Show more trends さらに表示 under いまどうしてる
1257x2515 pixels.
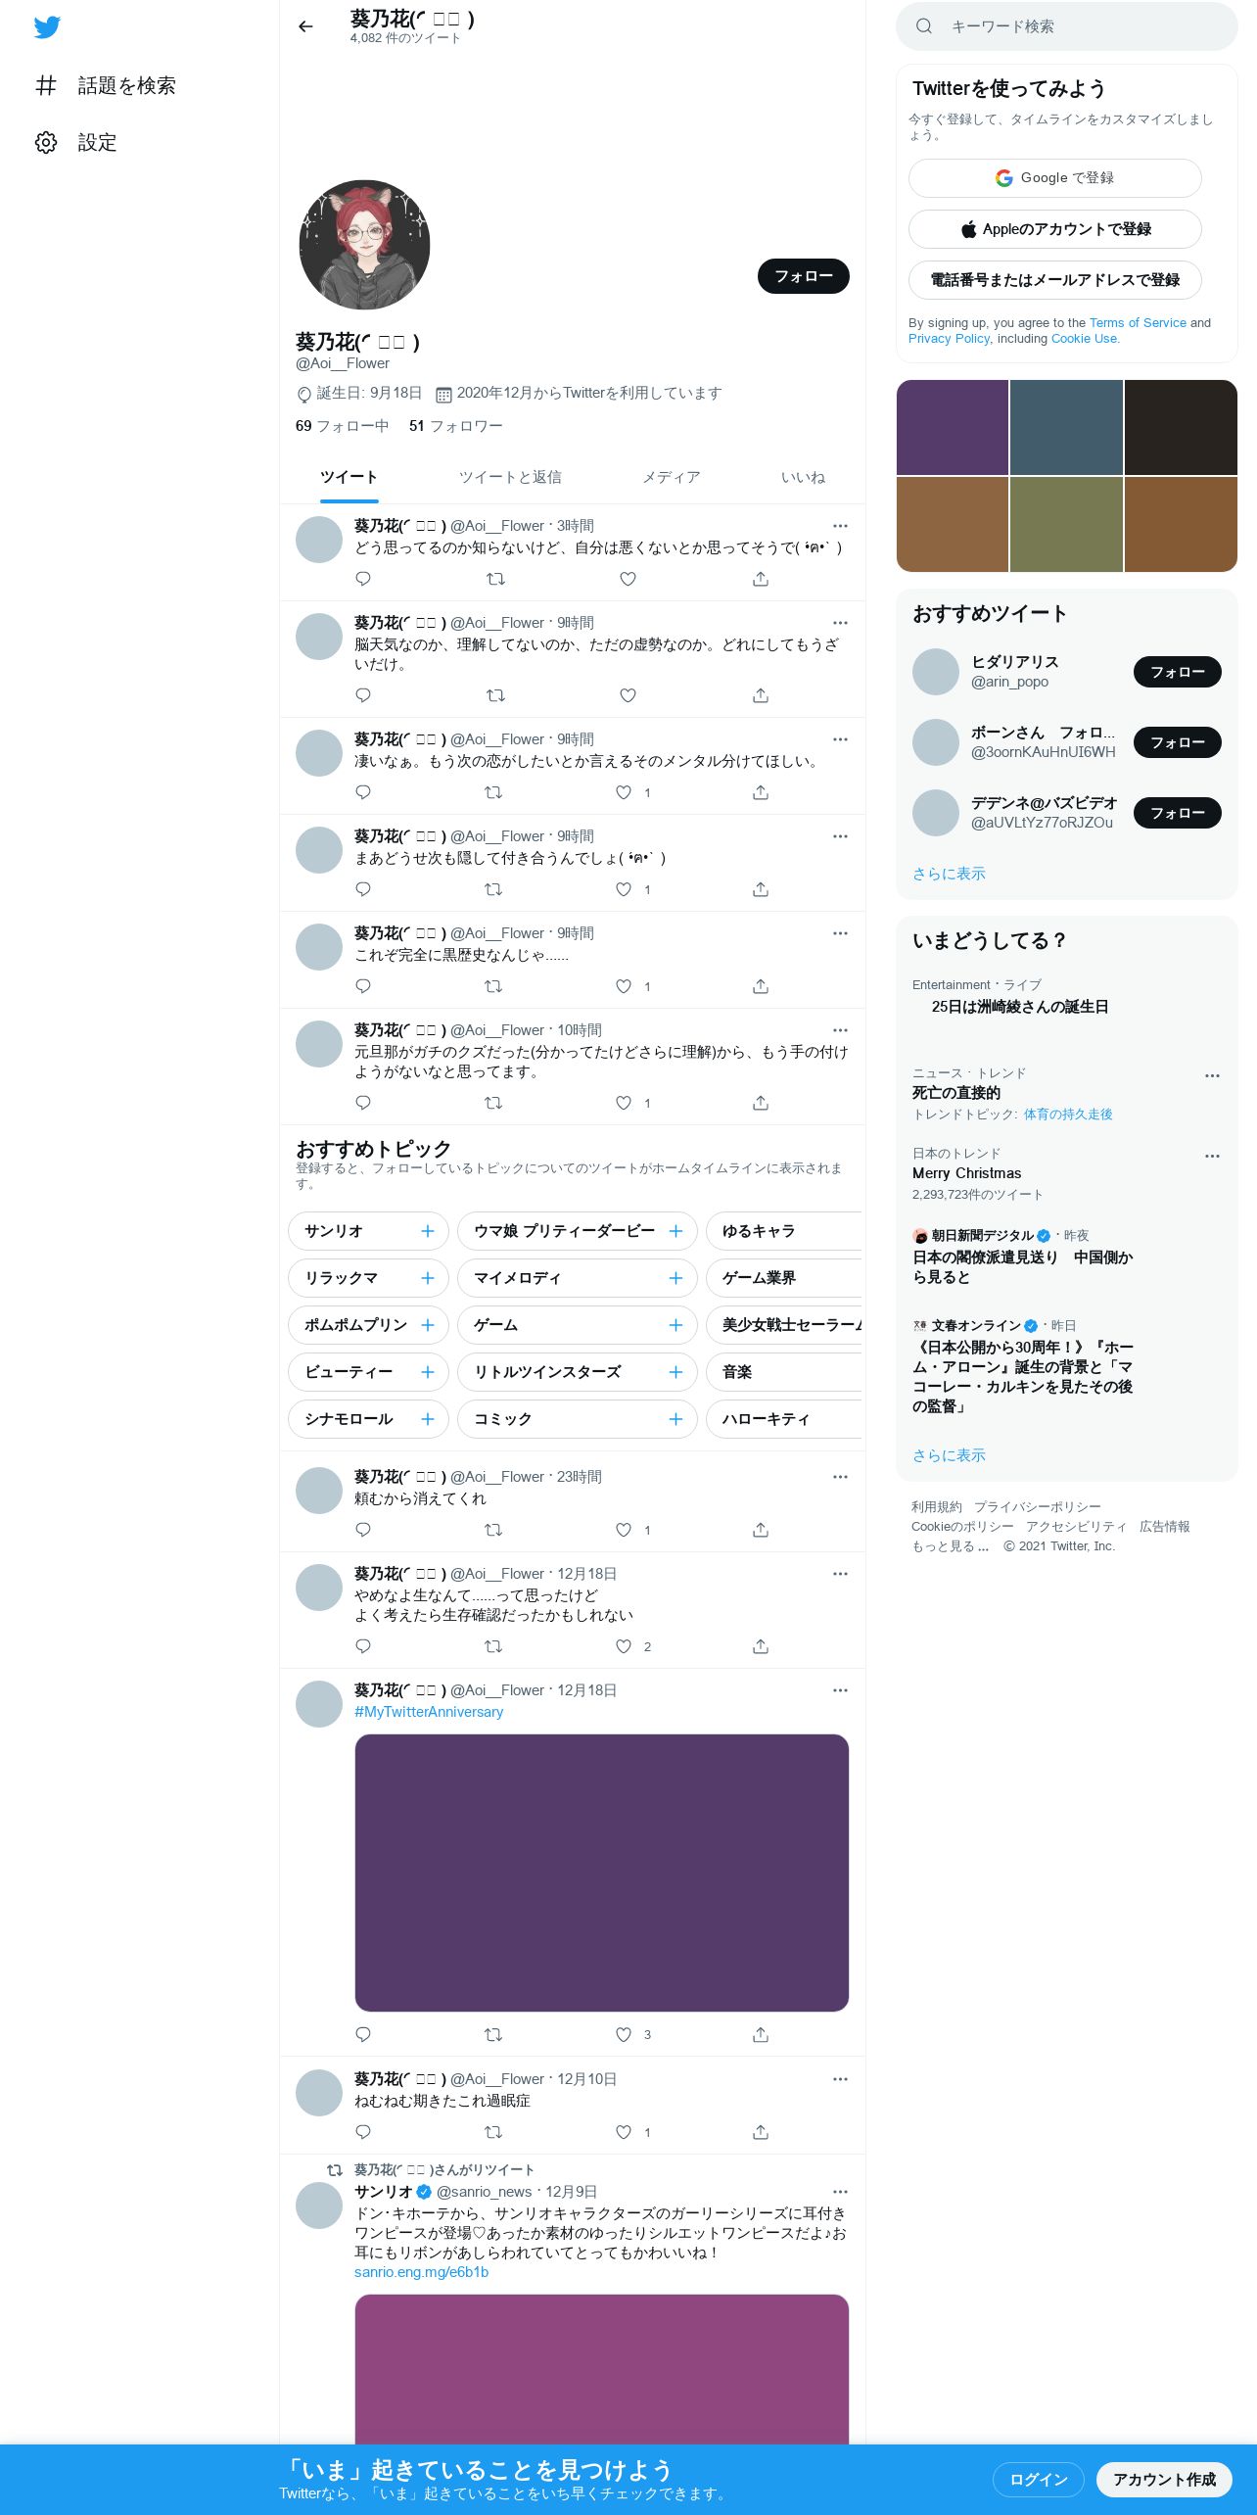tap(949, 1455)
